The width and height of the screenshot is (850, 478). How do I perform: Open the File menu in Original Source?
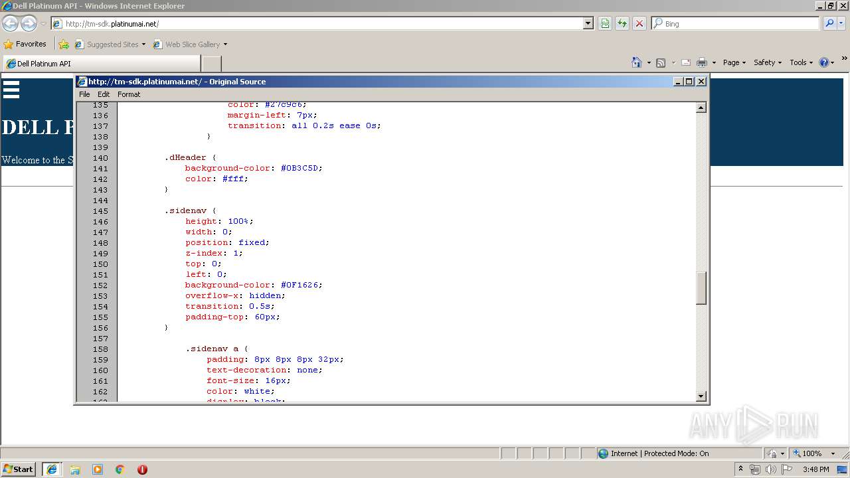(84, 94)
